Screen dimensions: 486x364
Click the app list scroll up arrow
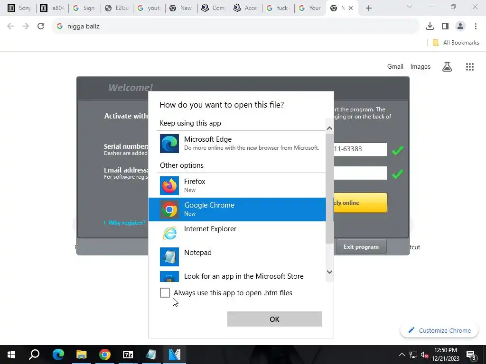(x=329, y=128)
